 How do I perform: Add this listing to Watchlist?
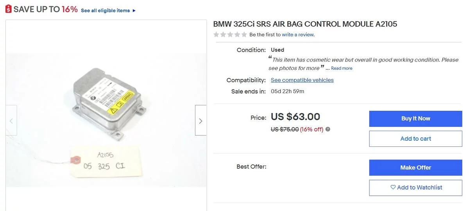point(415,188)
